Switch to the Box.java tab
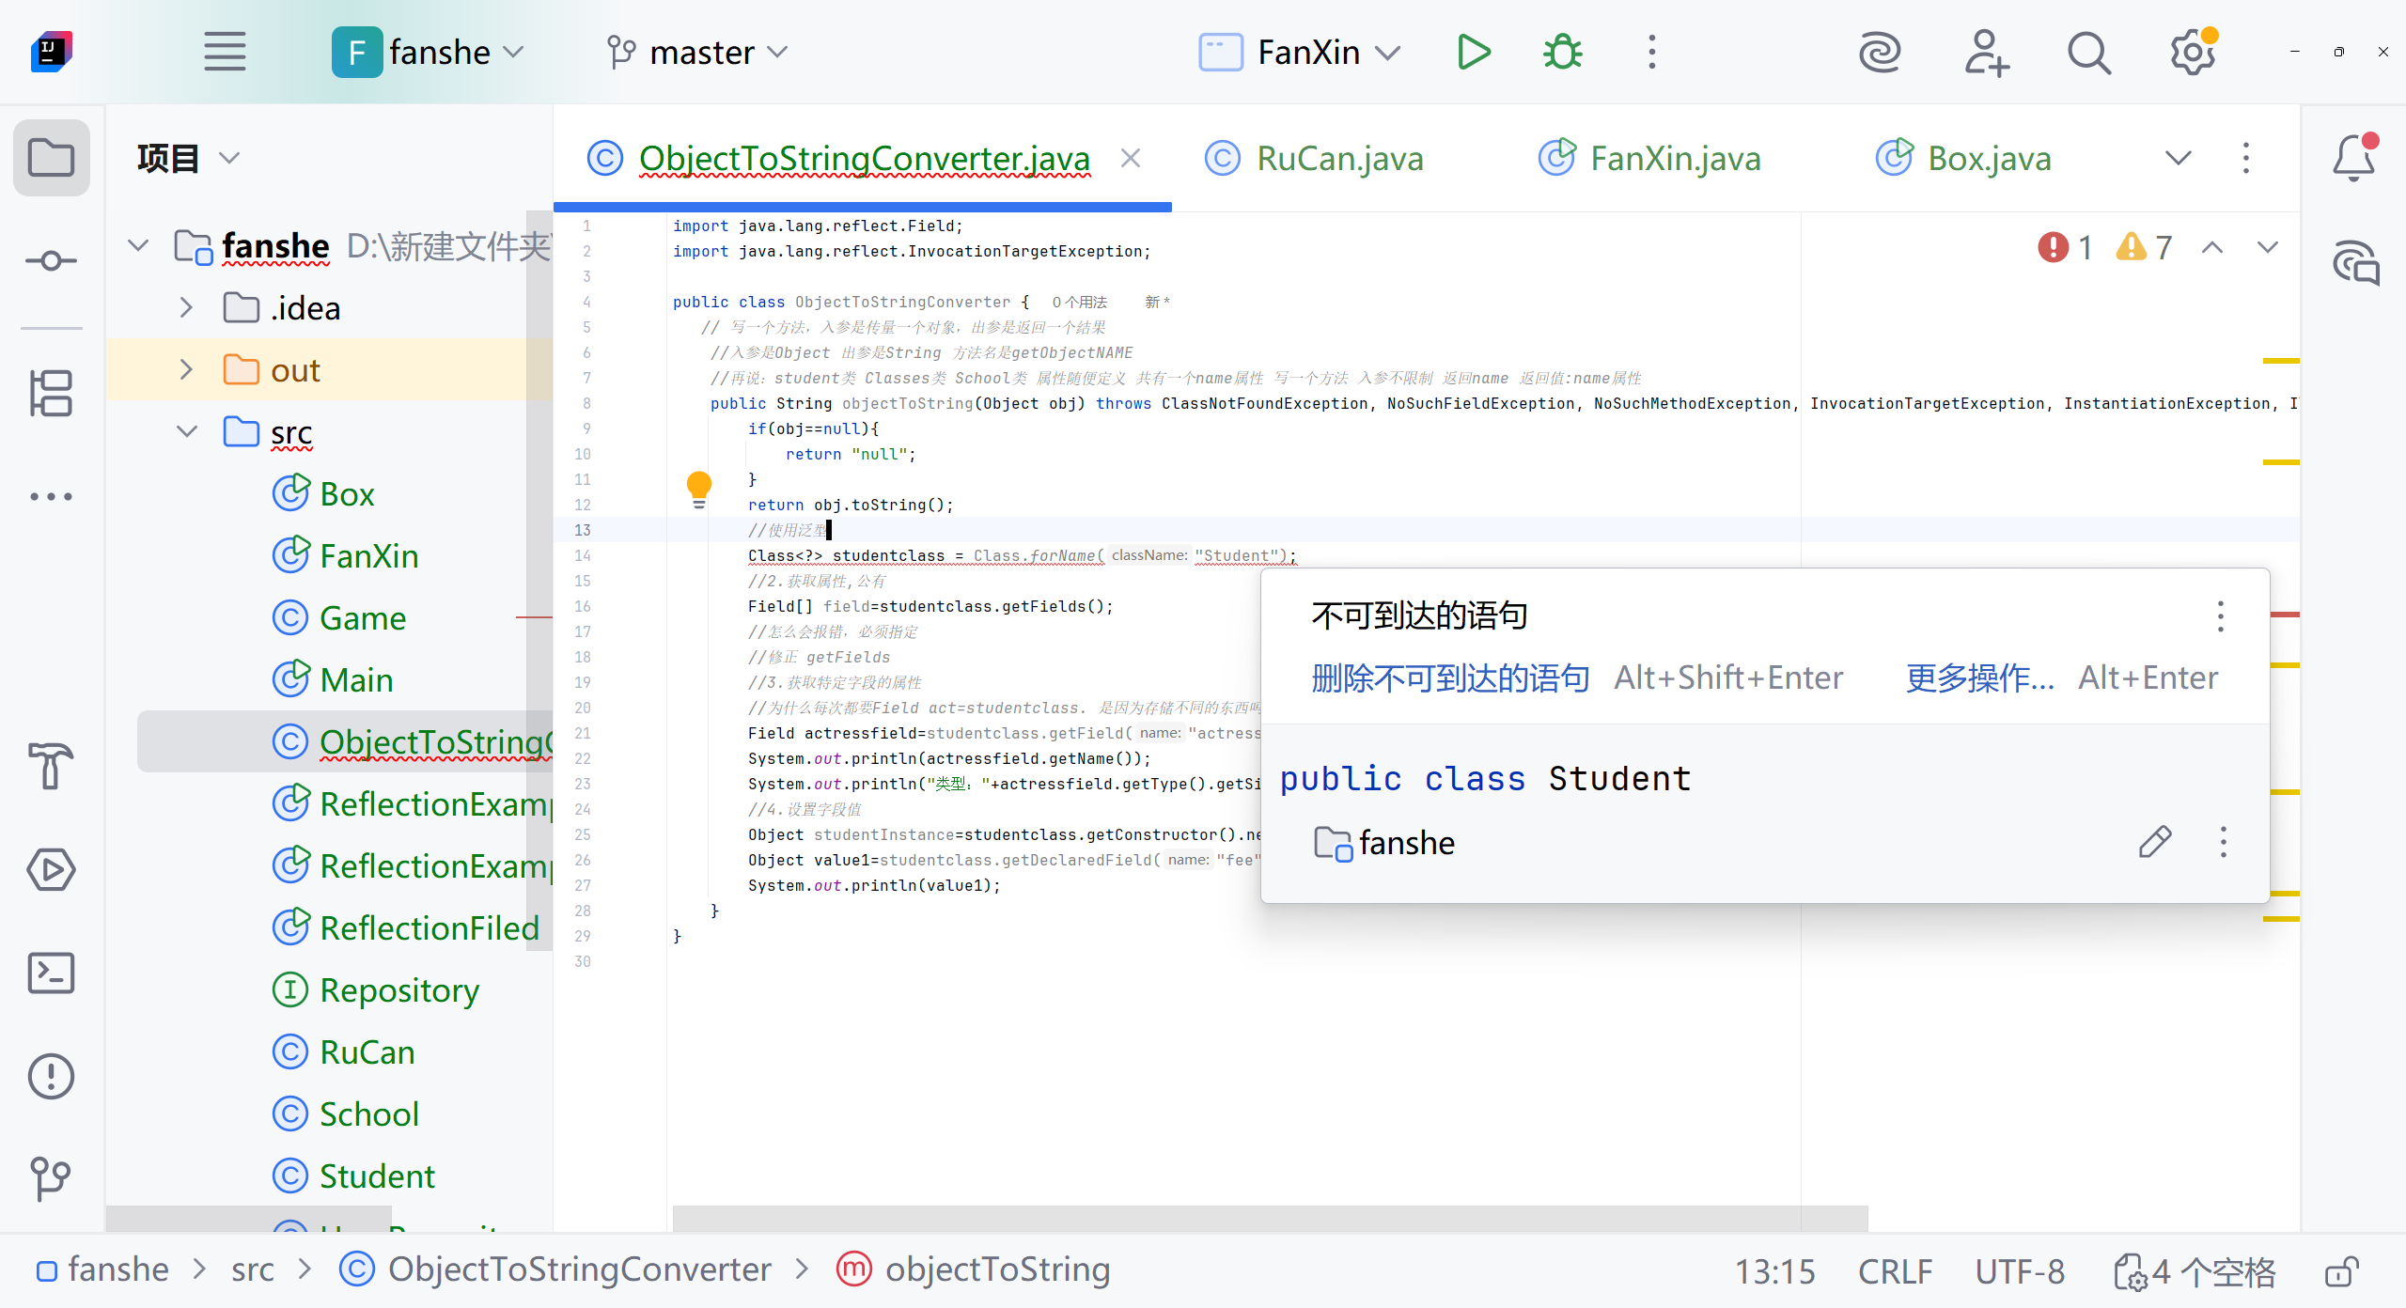Image resolution: width=2406 pixels, height=1308 pixels. pyautogui.click(x=1988, y=158)
